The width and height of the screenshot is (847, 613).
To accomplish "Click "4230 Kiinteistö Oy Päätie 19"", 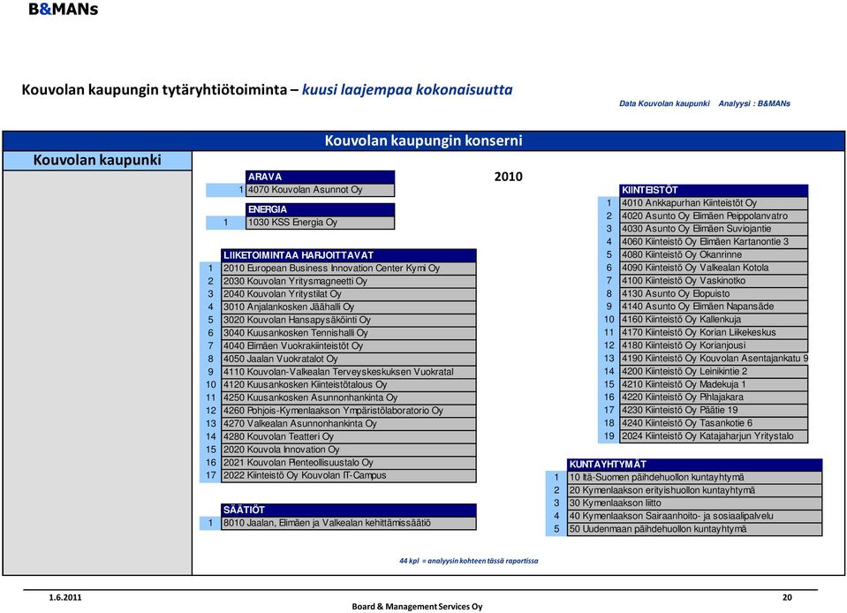I will [715, 411].
